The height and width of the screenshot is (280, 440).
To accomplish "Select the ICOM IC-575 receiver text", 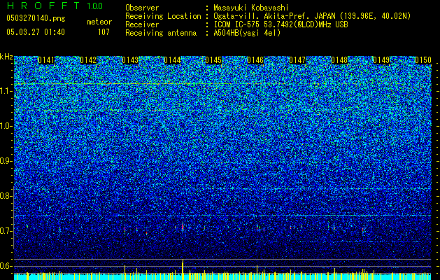I will pyautogui.click(x=281, y=24).
